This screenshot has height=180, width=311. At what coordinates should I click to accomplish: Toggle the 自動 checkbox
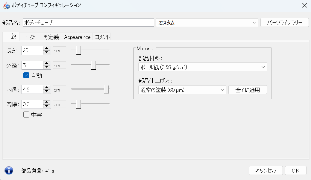pos(26,76)
